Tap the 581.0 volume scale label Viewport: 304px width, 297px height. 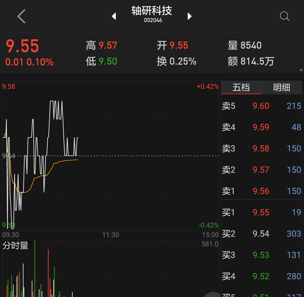pos(210,244)
